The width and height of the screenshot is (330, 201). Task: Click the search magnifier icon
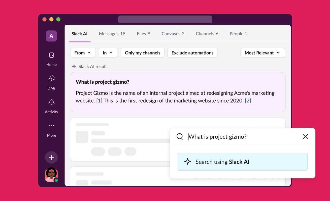click(x=180, y=136)
